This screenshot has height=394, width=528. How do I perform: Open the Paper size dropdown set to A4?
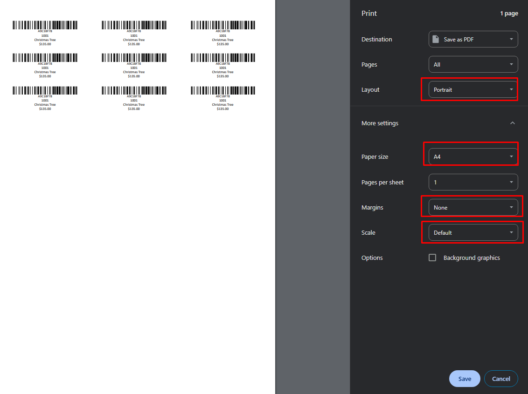pyautogui.click(x=473, y=156)
